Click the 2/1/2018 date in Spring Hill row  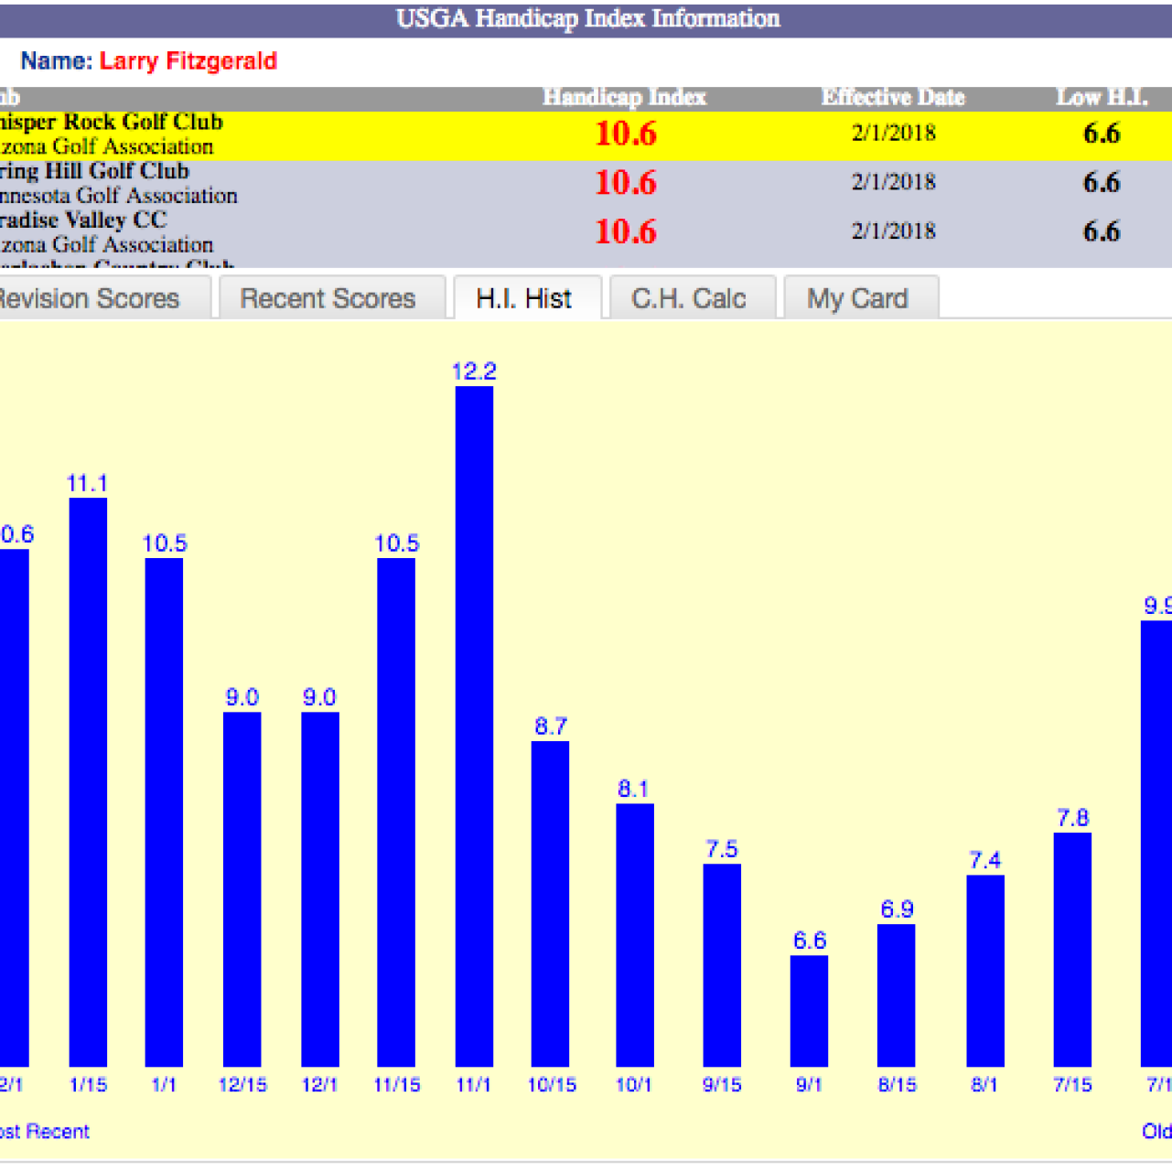(x=894, y=181)
